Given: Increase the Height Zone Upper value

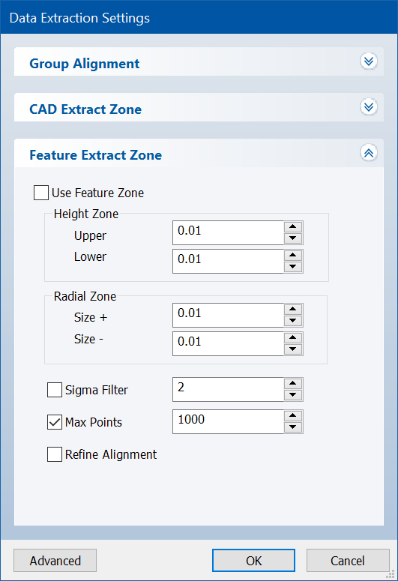Looking at the screenshot, I should [293, 226].
